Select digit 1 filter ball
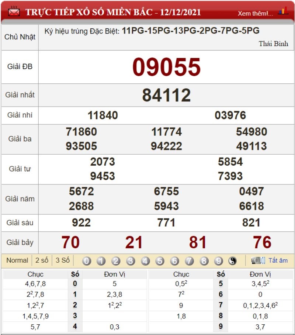The width and height of the screenshot is (295, 335). [x=101, y=261]
